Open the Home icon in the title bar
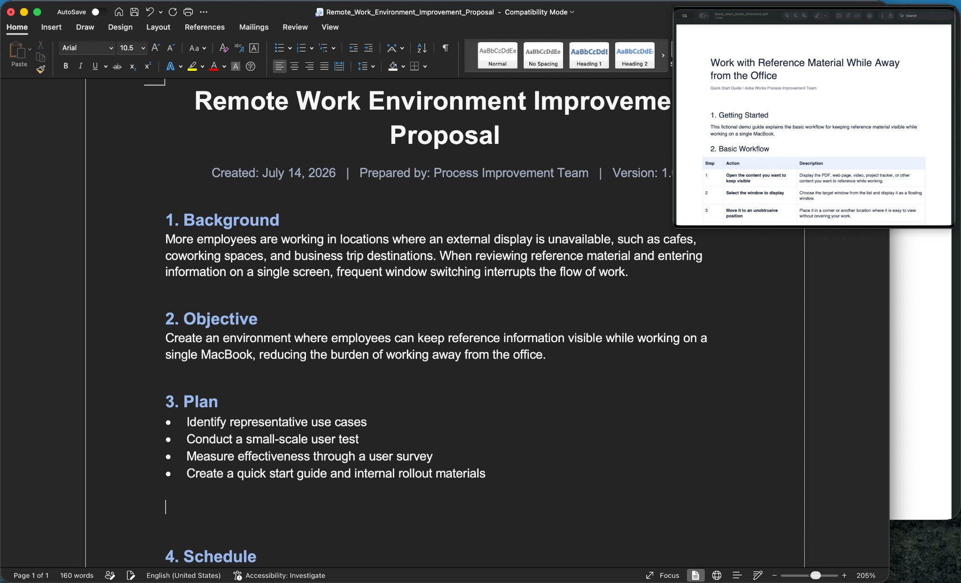This screenshot has width=961, height=583. click(119, 12)
